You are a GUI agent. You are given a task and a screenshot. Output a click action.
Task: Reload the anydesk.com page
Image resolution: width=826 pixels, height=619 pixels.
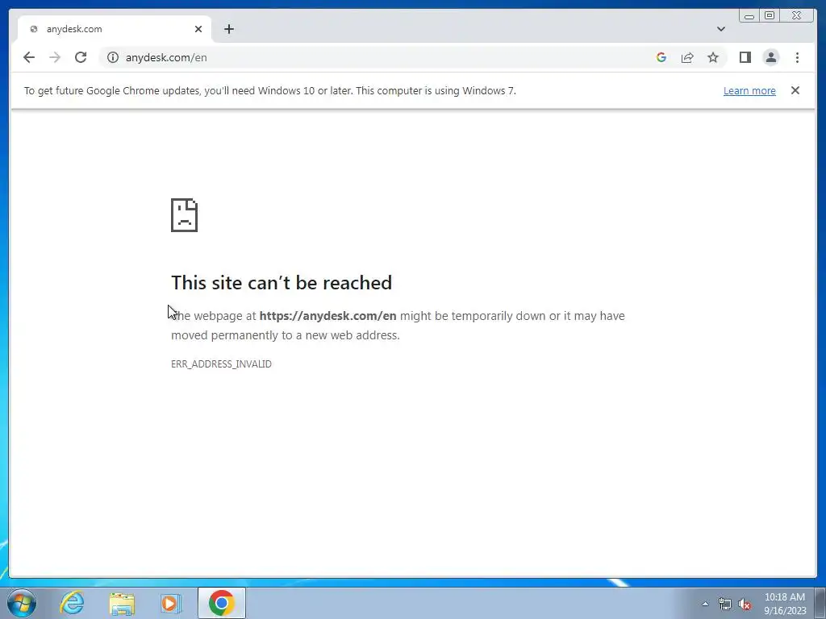(81, 57)
